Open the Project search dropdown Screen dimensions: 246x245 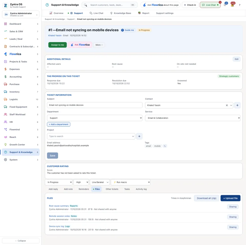pyautogui.click(x=91, y=136)
